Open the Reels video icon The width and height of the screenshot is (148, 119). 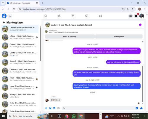click(x=73, y=16)
